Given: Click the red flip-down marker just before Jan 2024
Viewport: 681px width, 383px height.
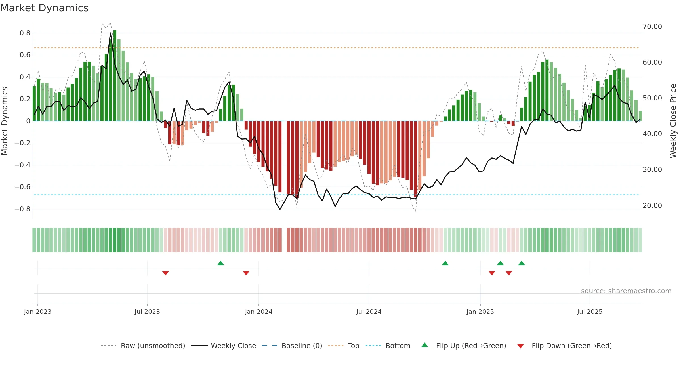Looking at the screenshot, I should (246, 273).
